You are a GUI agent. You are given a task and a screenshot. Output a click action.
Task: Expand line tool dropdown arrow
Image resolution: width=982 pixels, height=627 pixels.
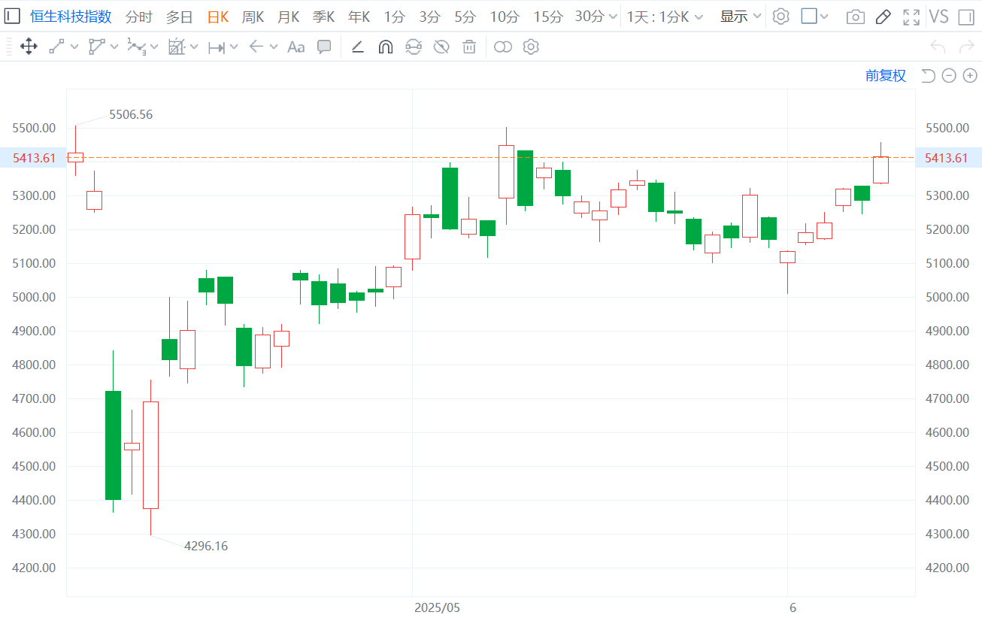click(74, 47)
